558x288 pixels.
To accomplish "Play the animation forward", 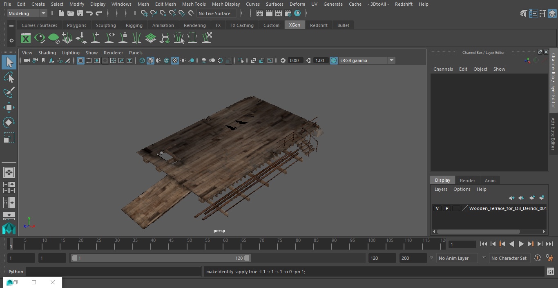I will point(521,244).
